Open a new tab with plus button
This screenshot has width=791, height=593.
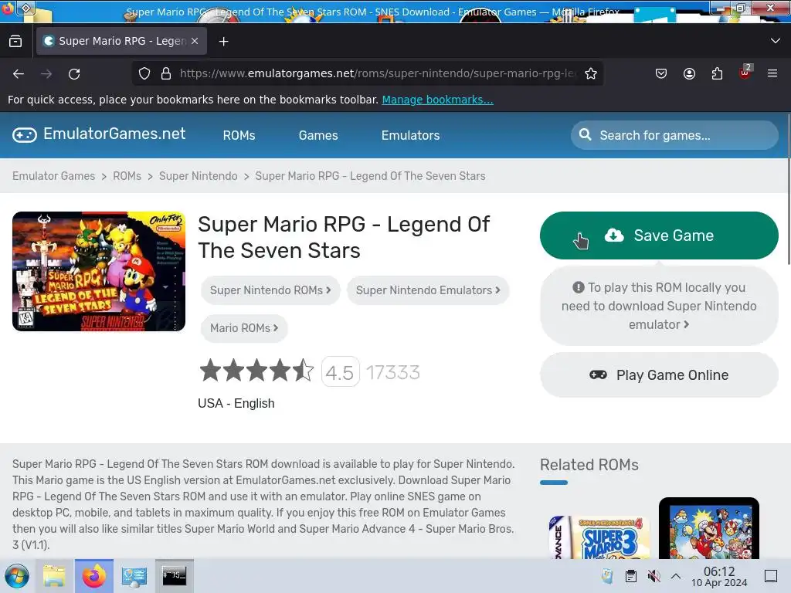tap(223, 42)
